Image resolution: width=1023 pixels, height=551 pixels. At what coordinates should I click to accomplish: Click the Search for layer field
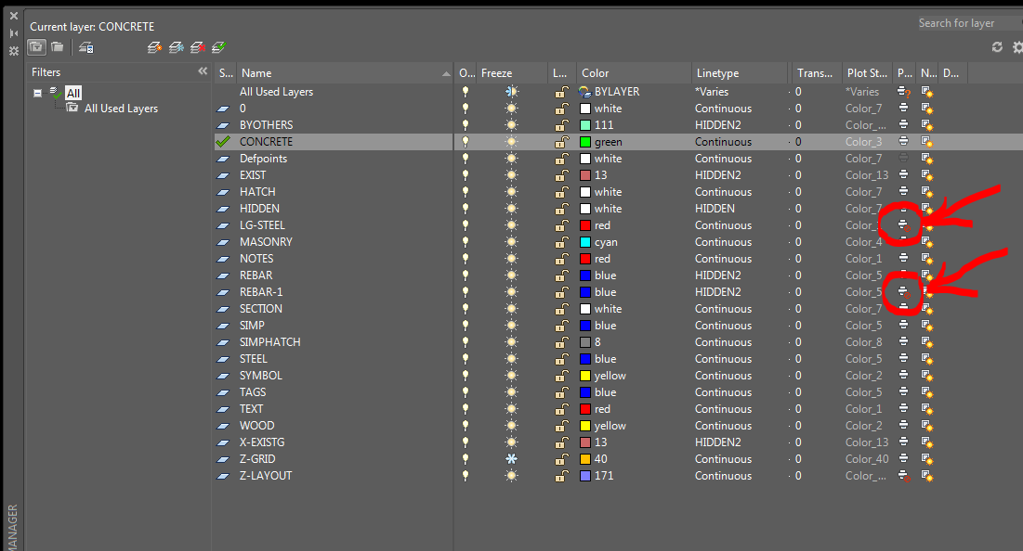click(x=968, y=23)
